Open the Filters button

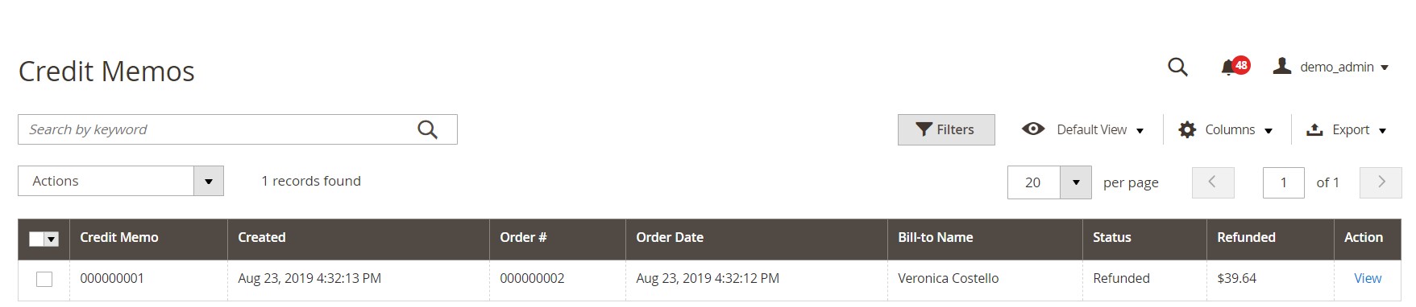coord(946,129)
